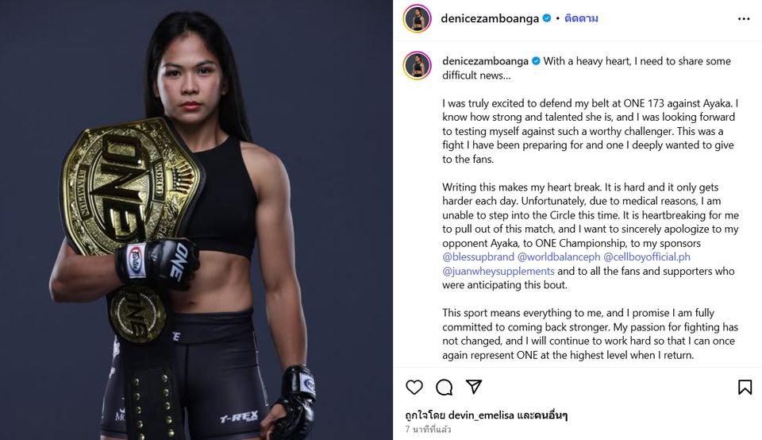View list of others who liked
762x440 pixels.
click(x=542, y=415)
